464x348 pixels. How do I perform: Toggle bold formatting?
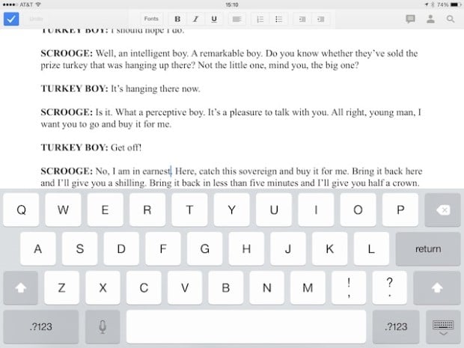[x=177, y=19]
